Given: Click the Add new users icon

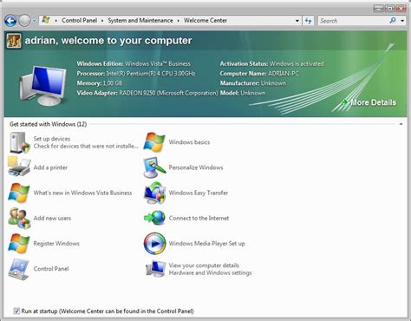Looking at the screenshot, I should (x=19, y=218).
